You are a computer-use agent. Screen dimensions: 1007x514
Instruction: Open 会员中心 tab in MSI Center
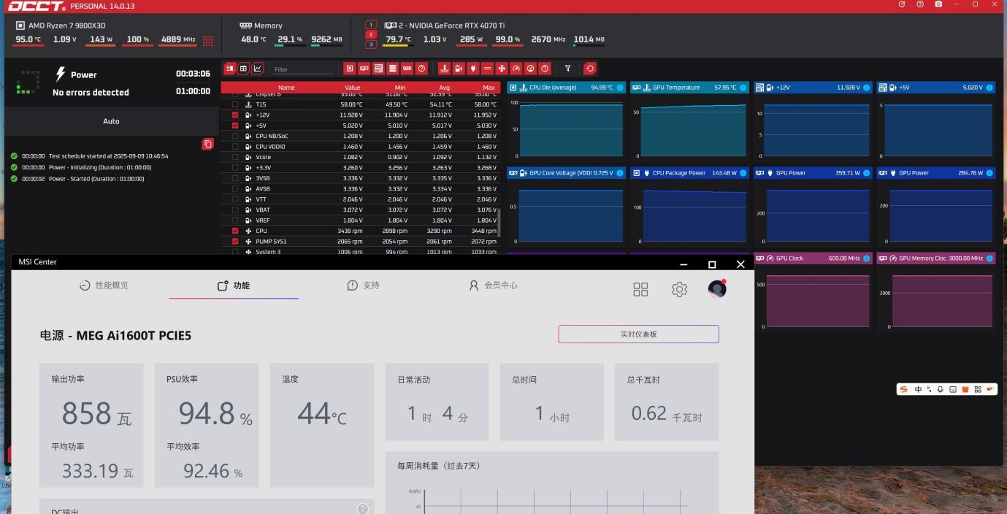[493, 285]
